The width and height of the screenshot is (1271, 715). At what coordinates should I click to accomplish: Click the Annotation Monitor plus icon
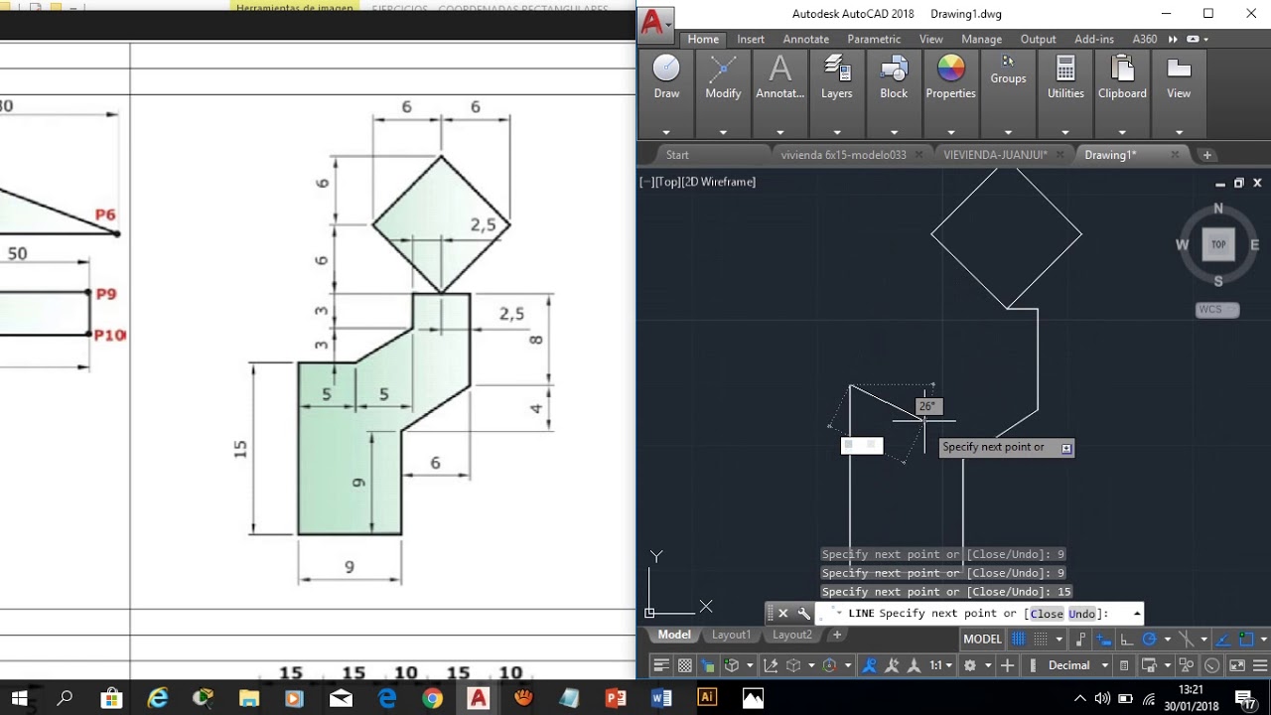[x=1007, y=665]
